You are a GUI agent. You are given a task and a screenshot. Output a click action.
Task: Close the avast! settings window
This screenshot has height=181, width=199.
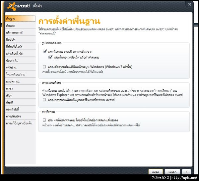click(x=189, y=4)
